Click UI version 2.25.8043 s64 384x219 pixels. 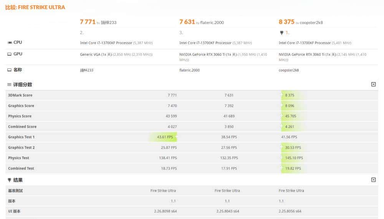(227, 211)
